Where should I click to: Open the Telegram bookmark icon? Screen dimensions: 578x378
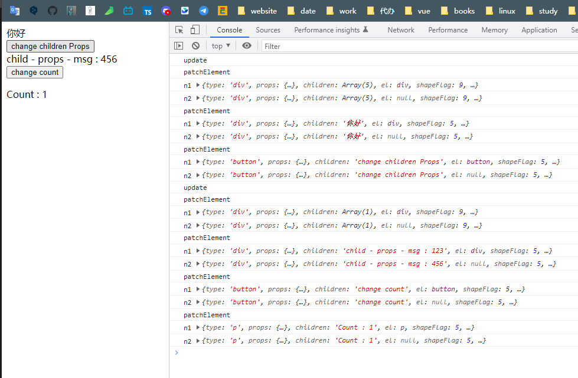coord(204,11)
